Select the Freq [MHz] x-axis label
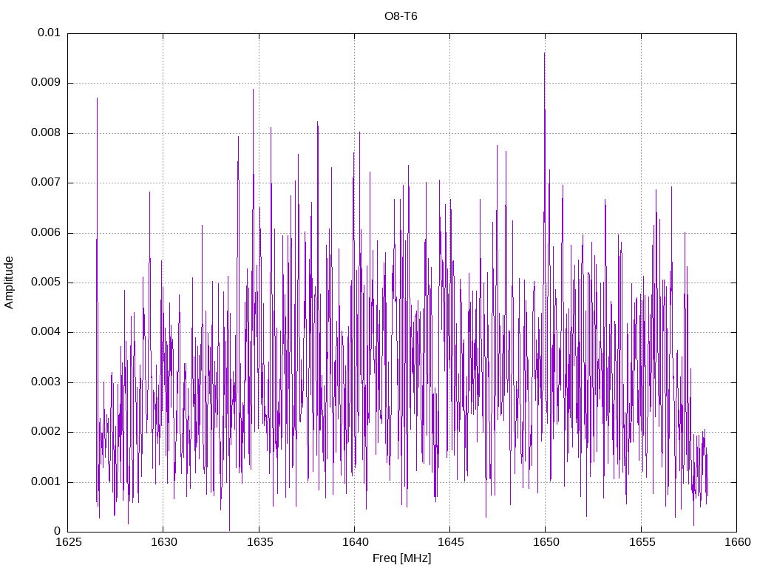This screenshot has width=757, height=568. (401, 558)
